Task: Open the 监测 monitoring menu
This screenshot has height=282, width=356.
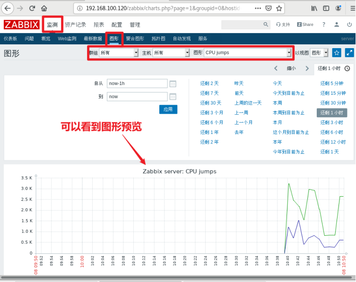Action: (52, 25)
